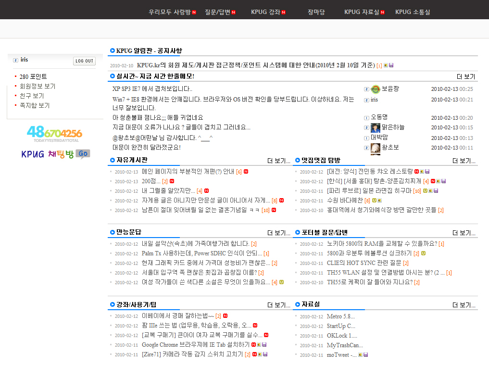Click the Go button for KPUG 채팅방

click(83, 154)
